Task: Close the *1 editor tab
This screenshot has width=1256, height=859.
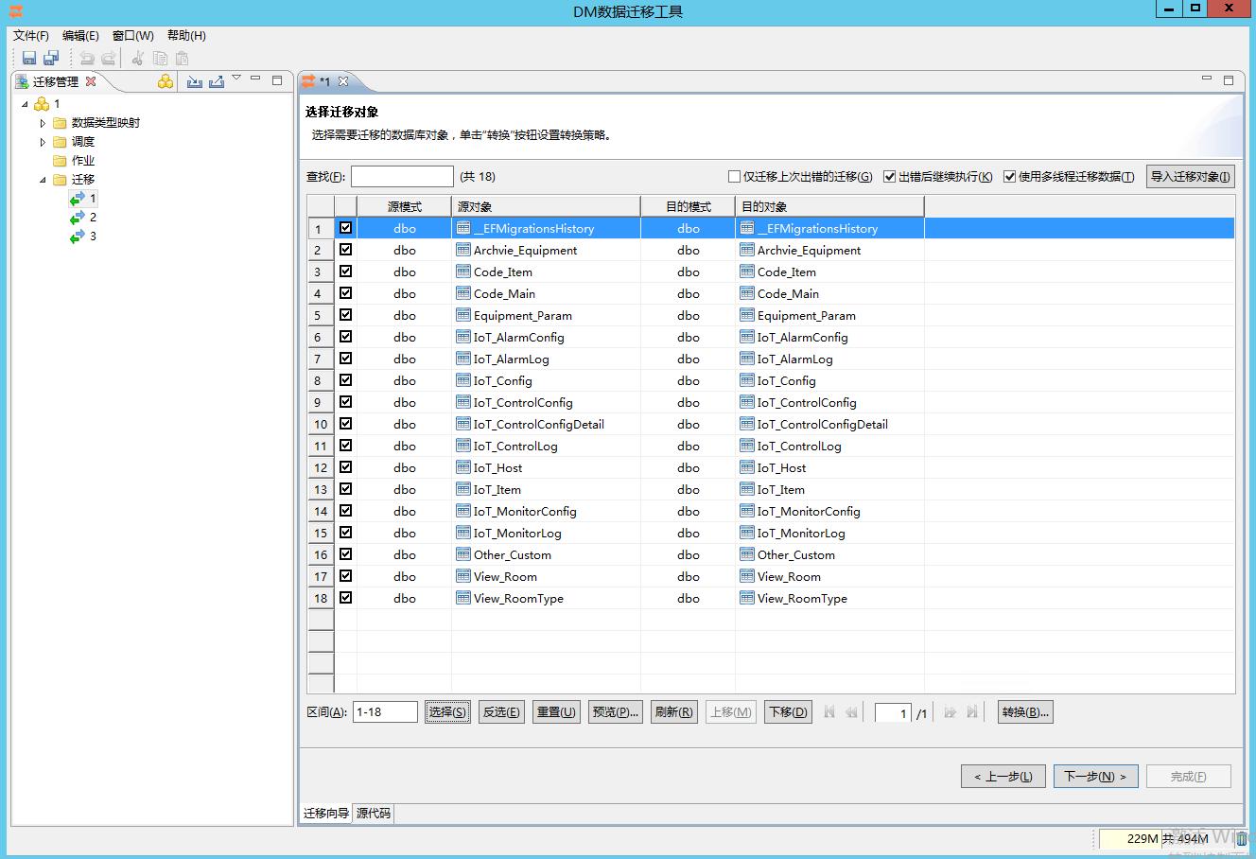Action: point(343,81)
